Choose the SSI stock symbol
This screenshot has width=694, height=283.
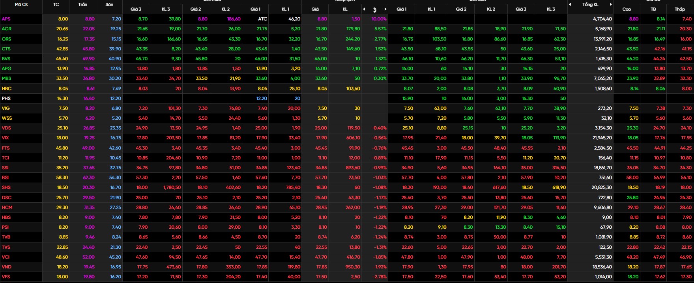(5, 168)
